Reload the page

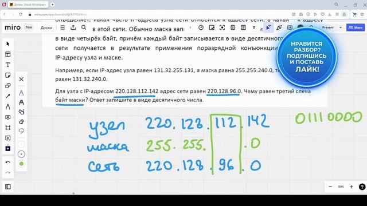click(21, 14)
